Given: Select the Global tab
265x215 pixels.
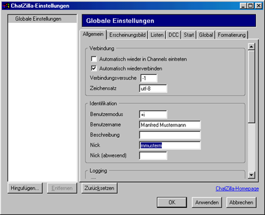Looking at the screenshot, I should click(x=206, y=35).
